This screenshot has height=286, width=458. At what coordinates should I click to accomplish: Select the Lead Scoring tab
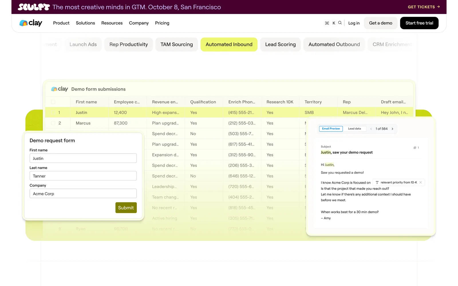(x=280, y=44)
